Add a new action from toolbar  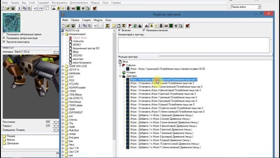140,26
